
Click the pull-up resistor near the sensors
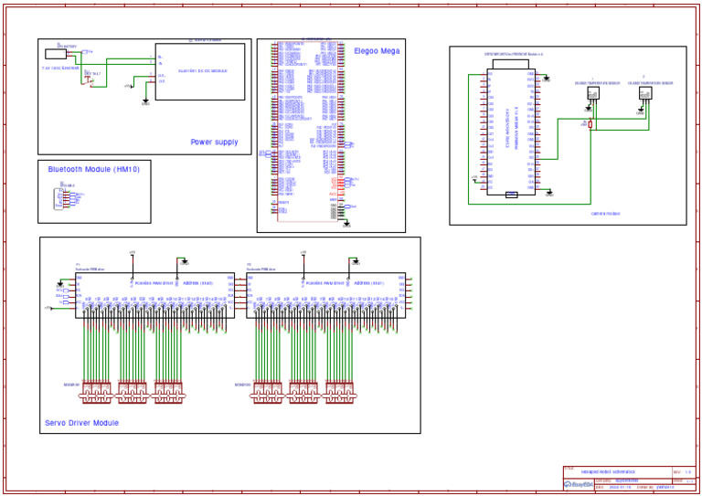590,124
